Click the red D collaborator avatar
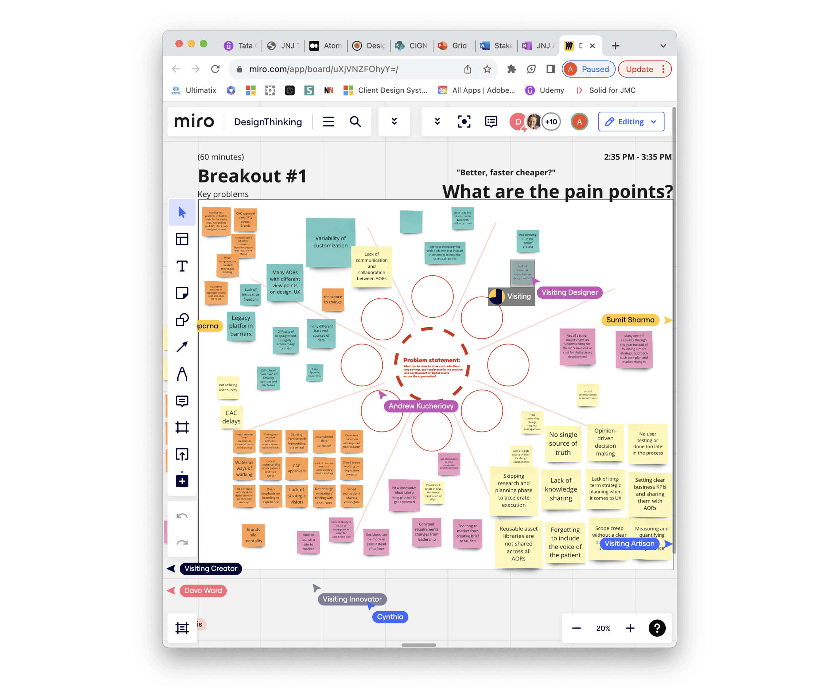839x700 pixels. tap(518, 121)
